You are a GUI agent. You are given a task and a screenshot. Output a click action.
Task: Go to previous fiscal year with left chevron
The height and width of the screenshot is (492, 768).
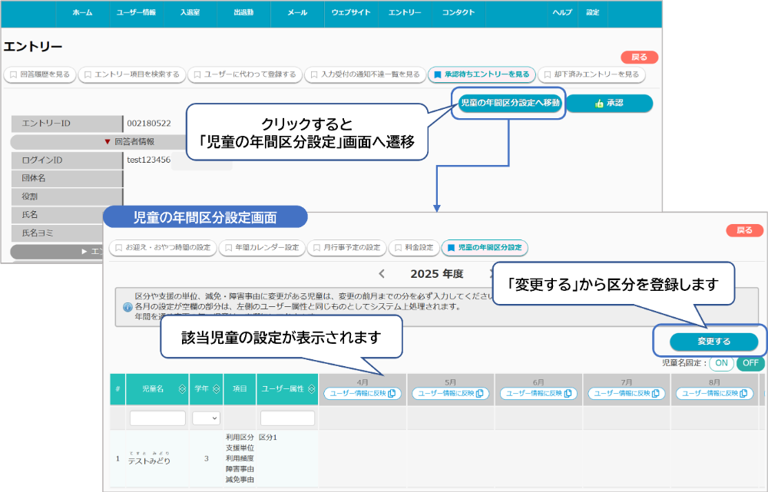coord(382,273)
